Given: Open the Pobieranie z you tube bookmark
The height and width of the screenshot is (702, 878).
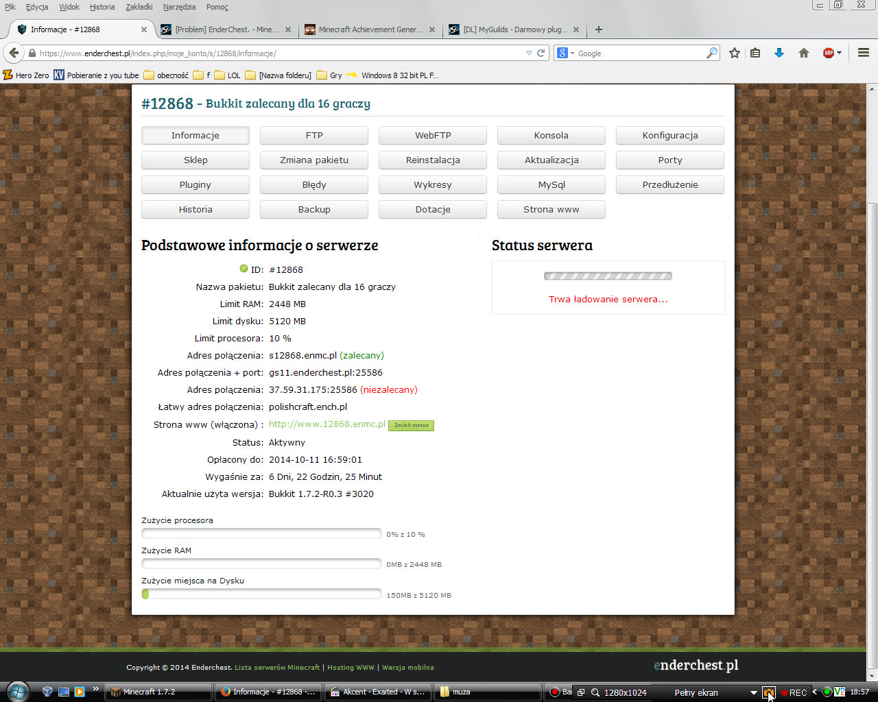Looking at the screenshot, I should tap(96, 75).
